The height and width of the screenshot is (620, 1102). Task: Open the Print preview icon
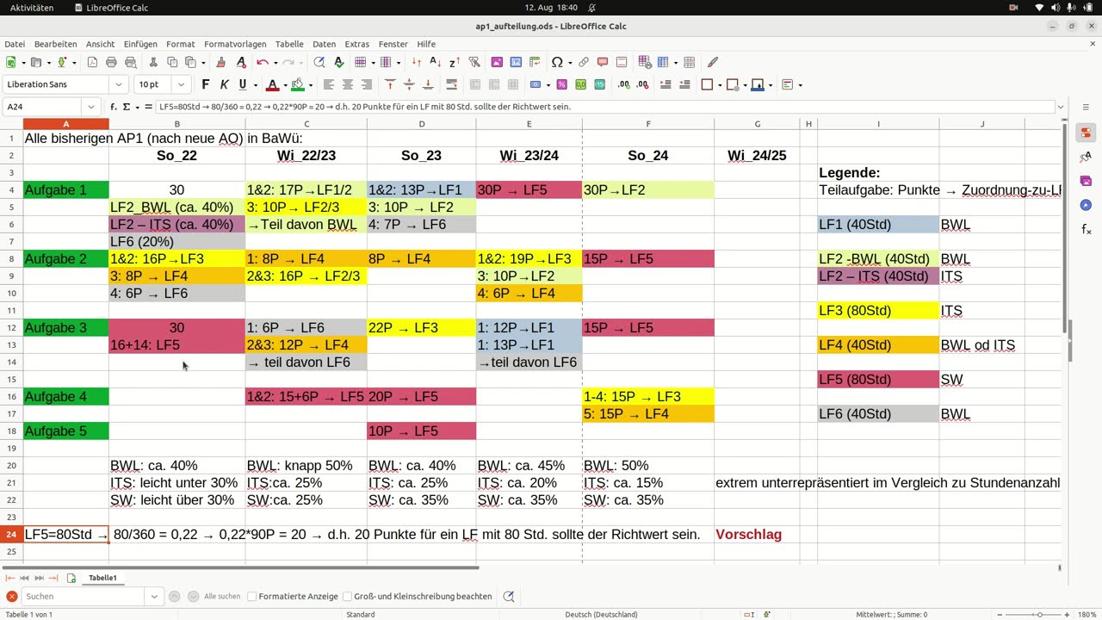130,62
